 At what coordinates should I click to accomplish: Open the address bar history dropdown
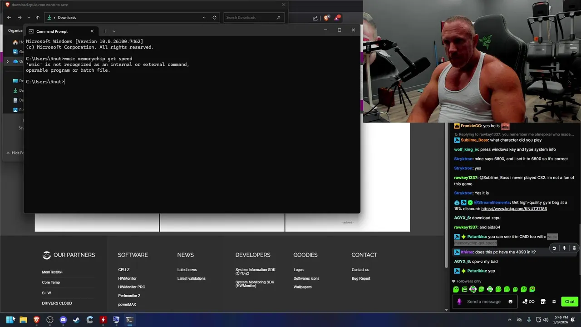(204, 17)
